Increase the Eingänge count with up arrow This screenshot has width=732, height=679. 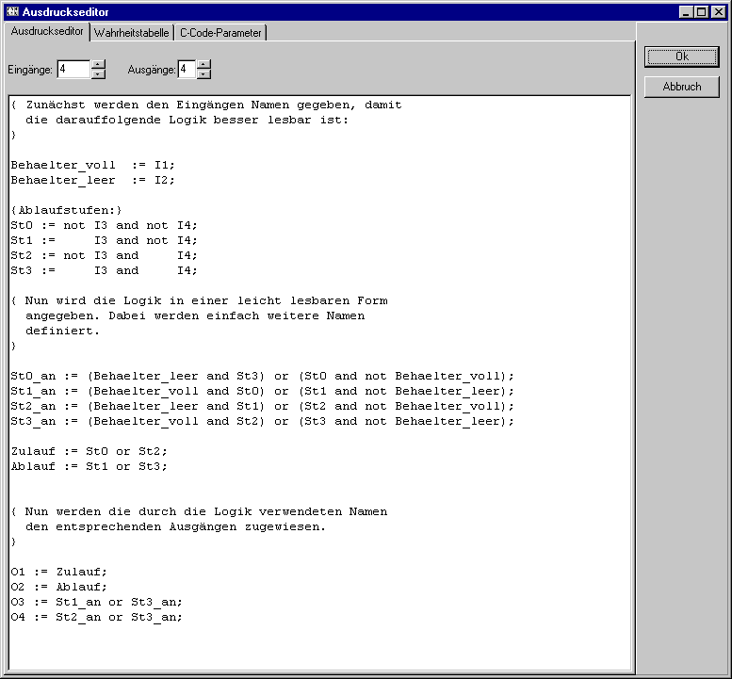click(x=98, y=64)
